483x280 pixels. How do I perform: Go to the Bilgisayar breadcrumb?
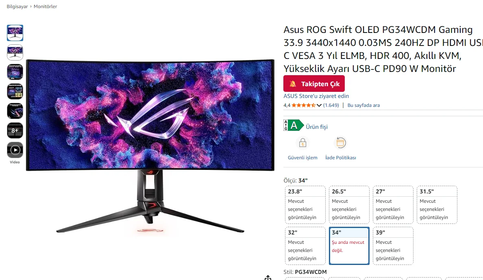tap(17, 7)
